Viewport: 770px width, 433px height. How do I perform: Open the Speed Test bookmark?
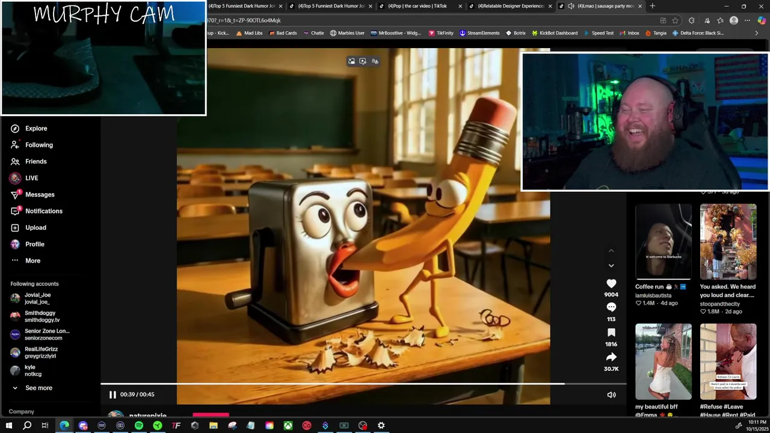point(598,33)
